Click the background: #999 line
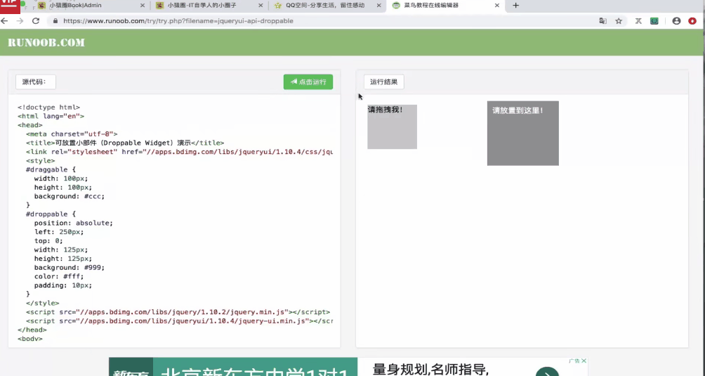 pyautogui.click(x=70, y=268)
